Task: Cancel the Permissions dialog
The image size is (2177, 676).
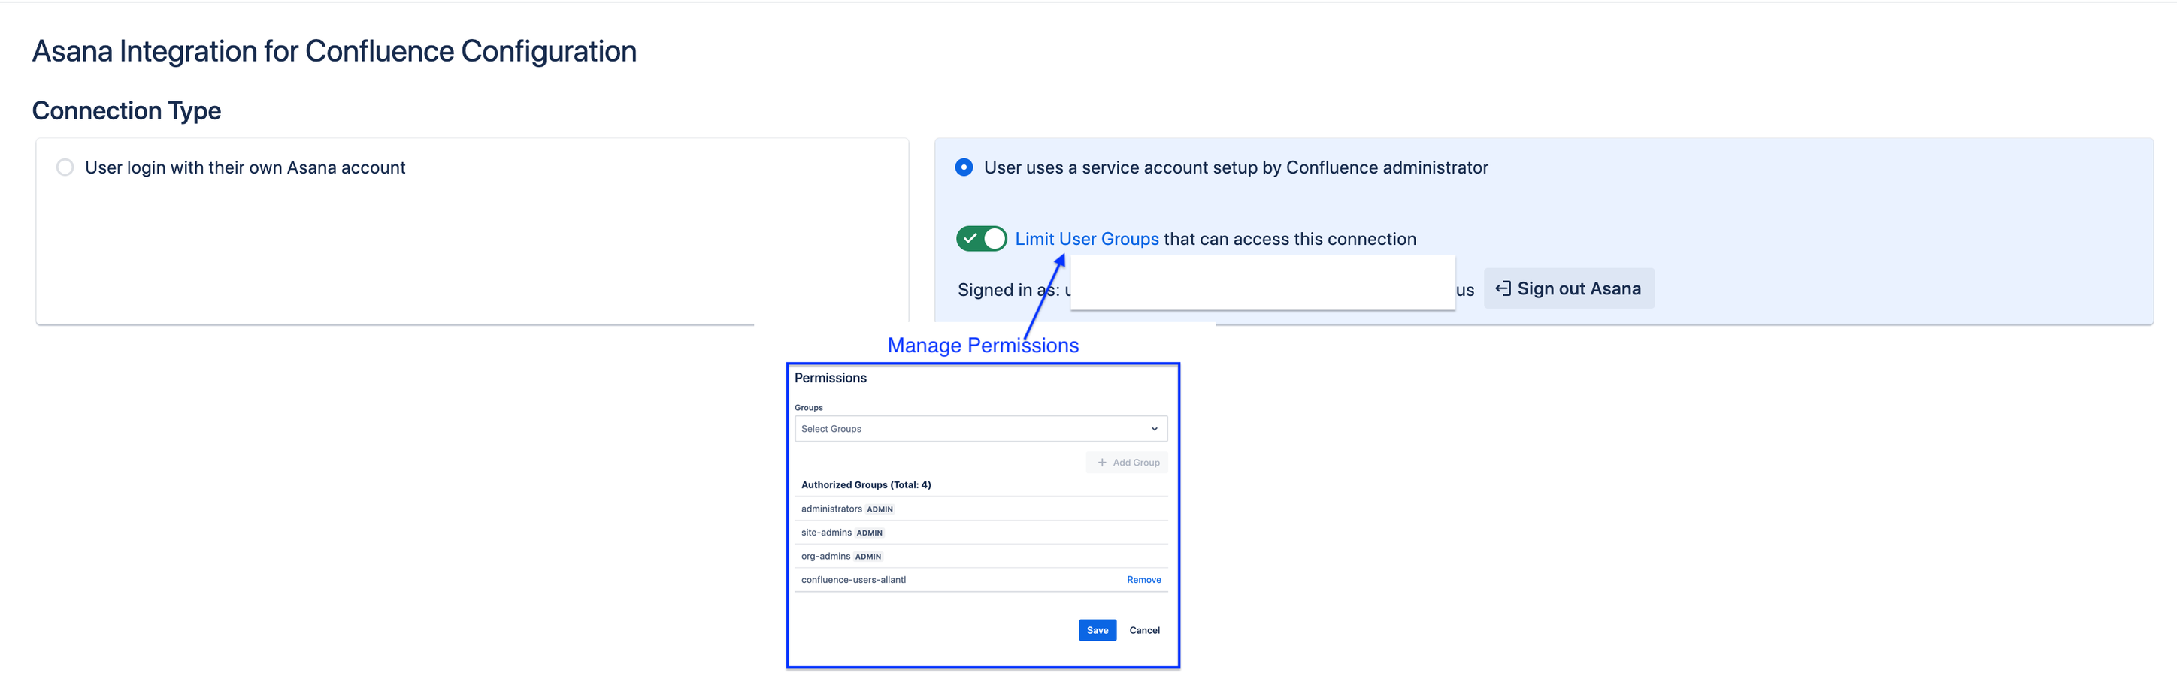Action: click(x=1144, y=630)
